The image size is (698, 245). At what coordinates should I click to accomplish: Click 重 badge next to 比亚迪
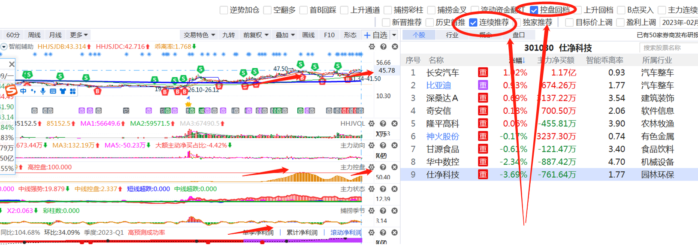click(483, 85)
